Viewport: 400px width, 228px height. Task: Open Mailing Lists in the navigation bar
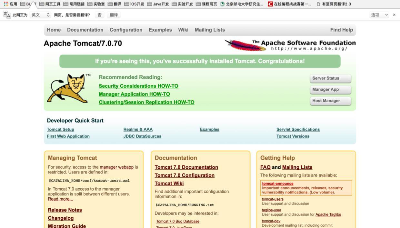[210, 30]
